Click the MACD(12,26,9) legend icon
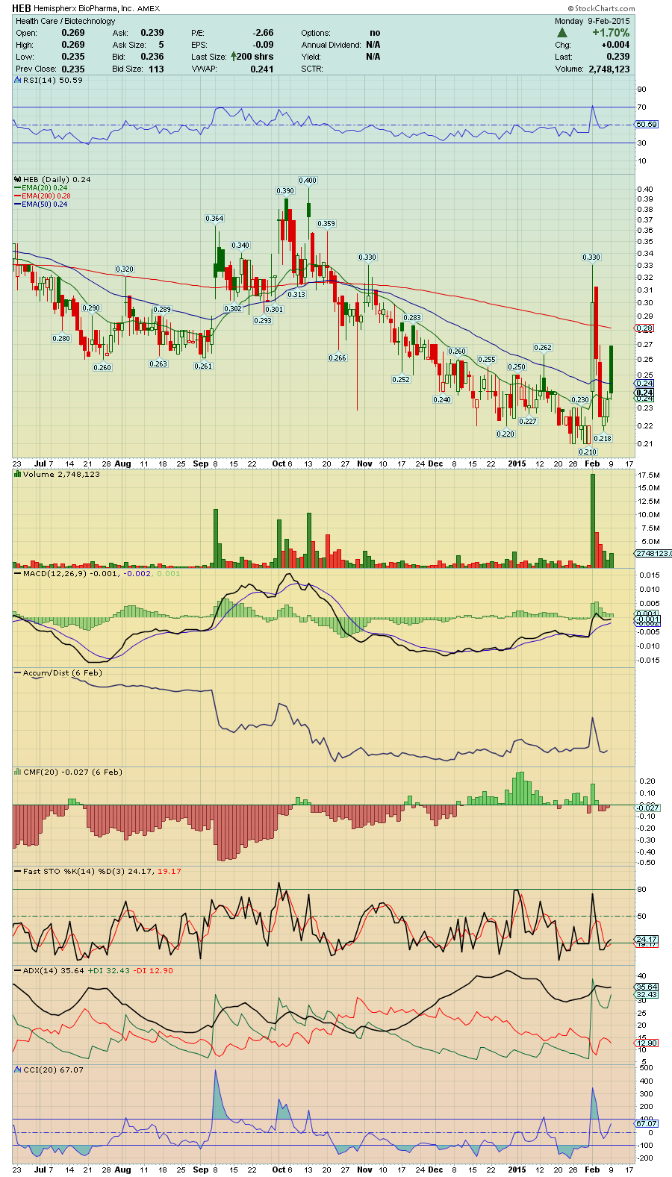672x1177 pixels. [18, 573]
